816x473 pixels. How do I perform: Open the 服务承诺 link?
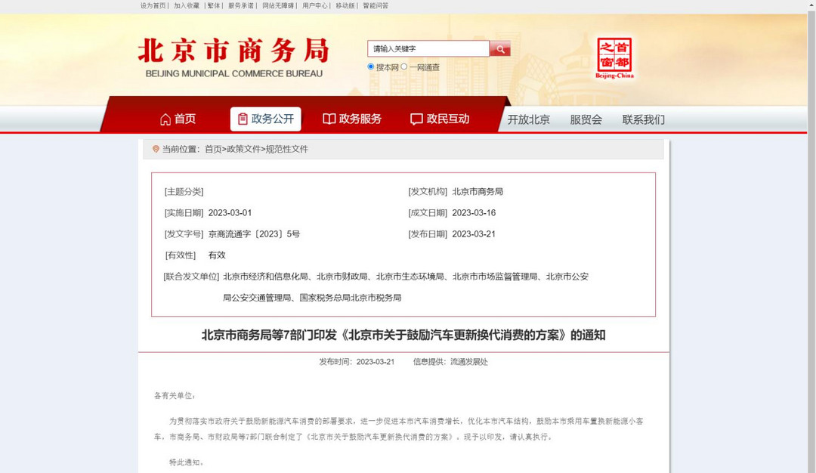[x=241, y=6]
